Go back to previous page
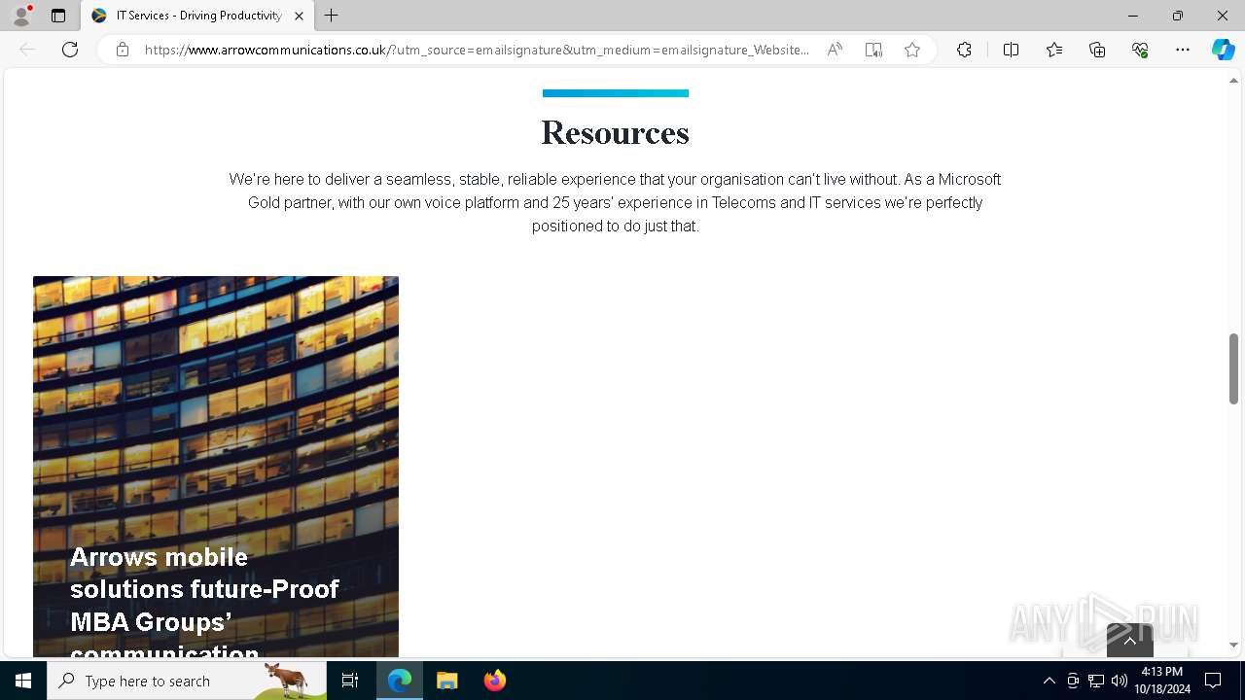The width and height of the screenshot is (1245, 700). (27, 50)
